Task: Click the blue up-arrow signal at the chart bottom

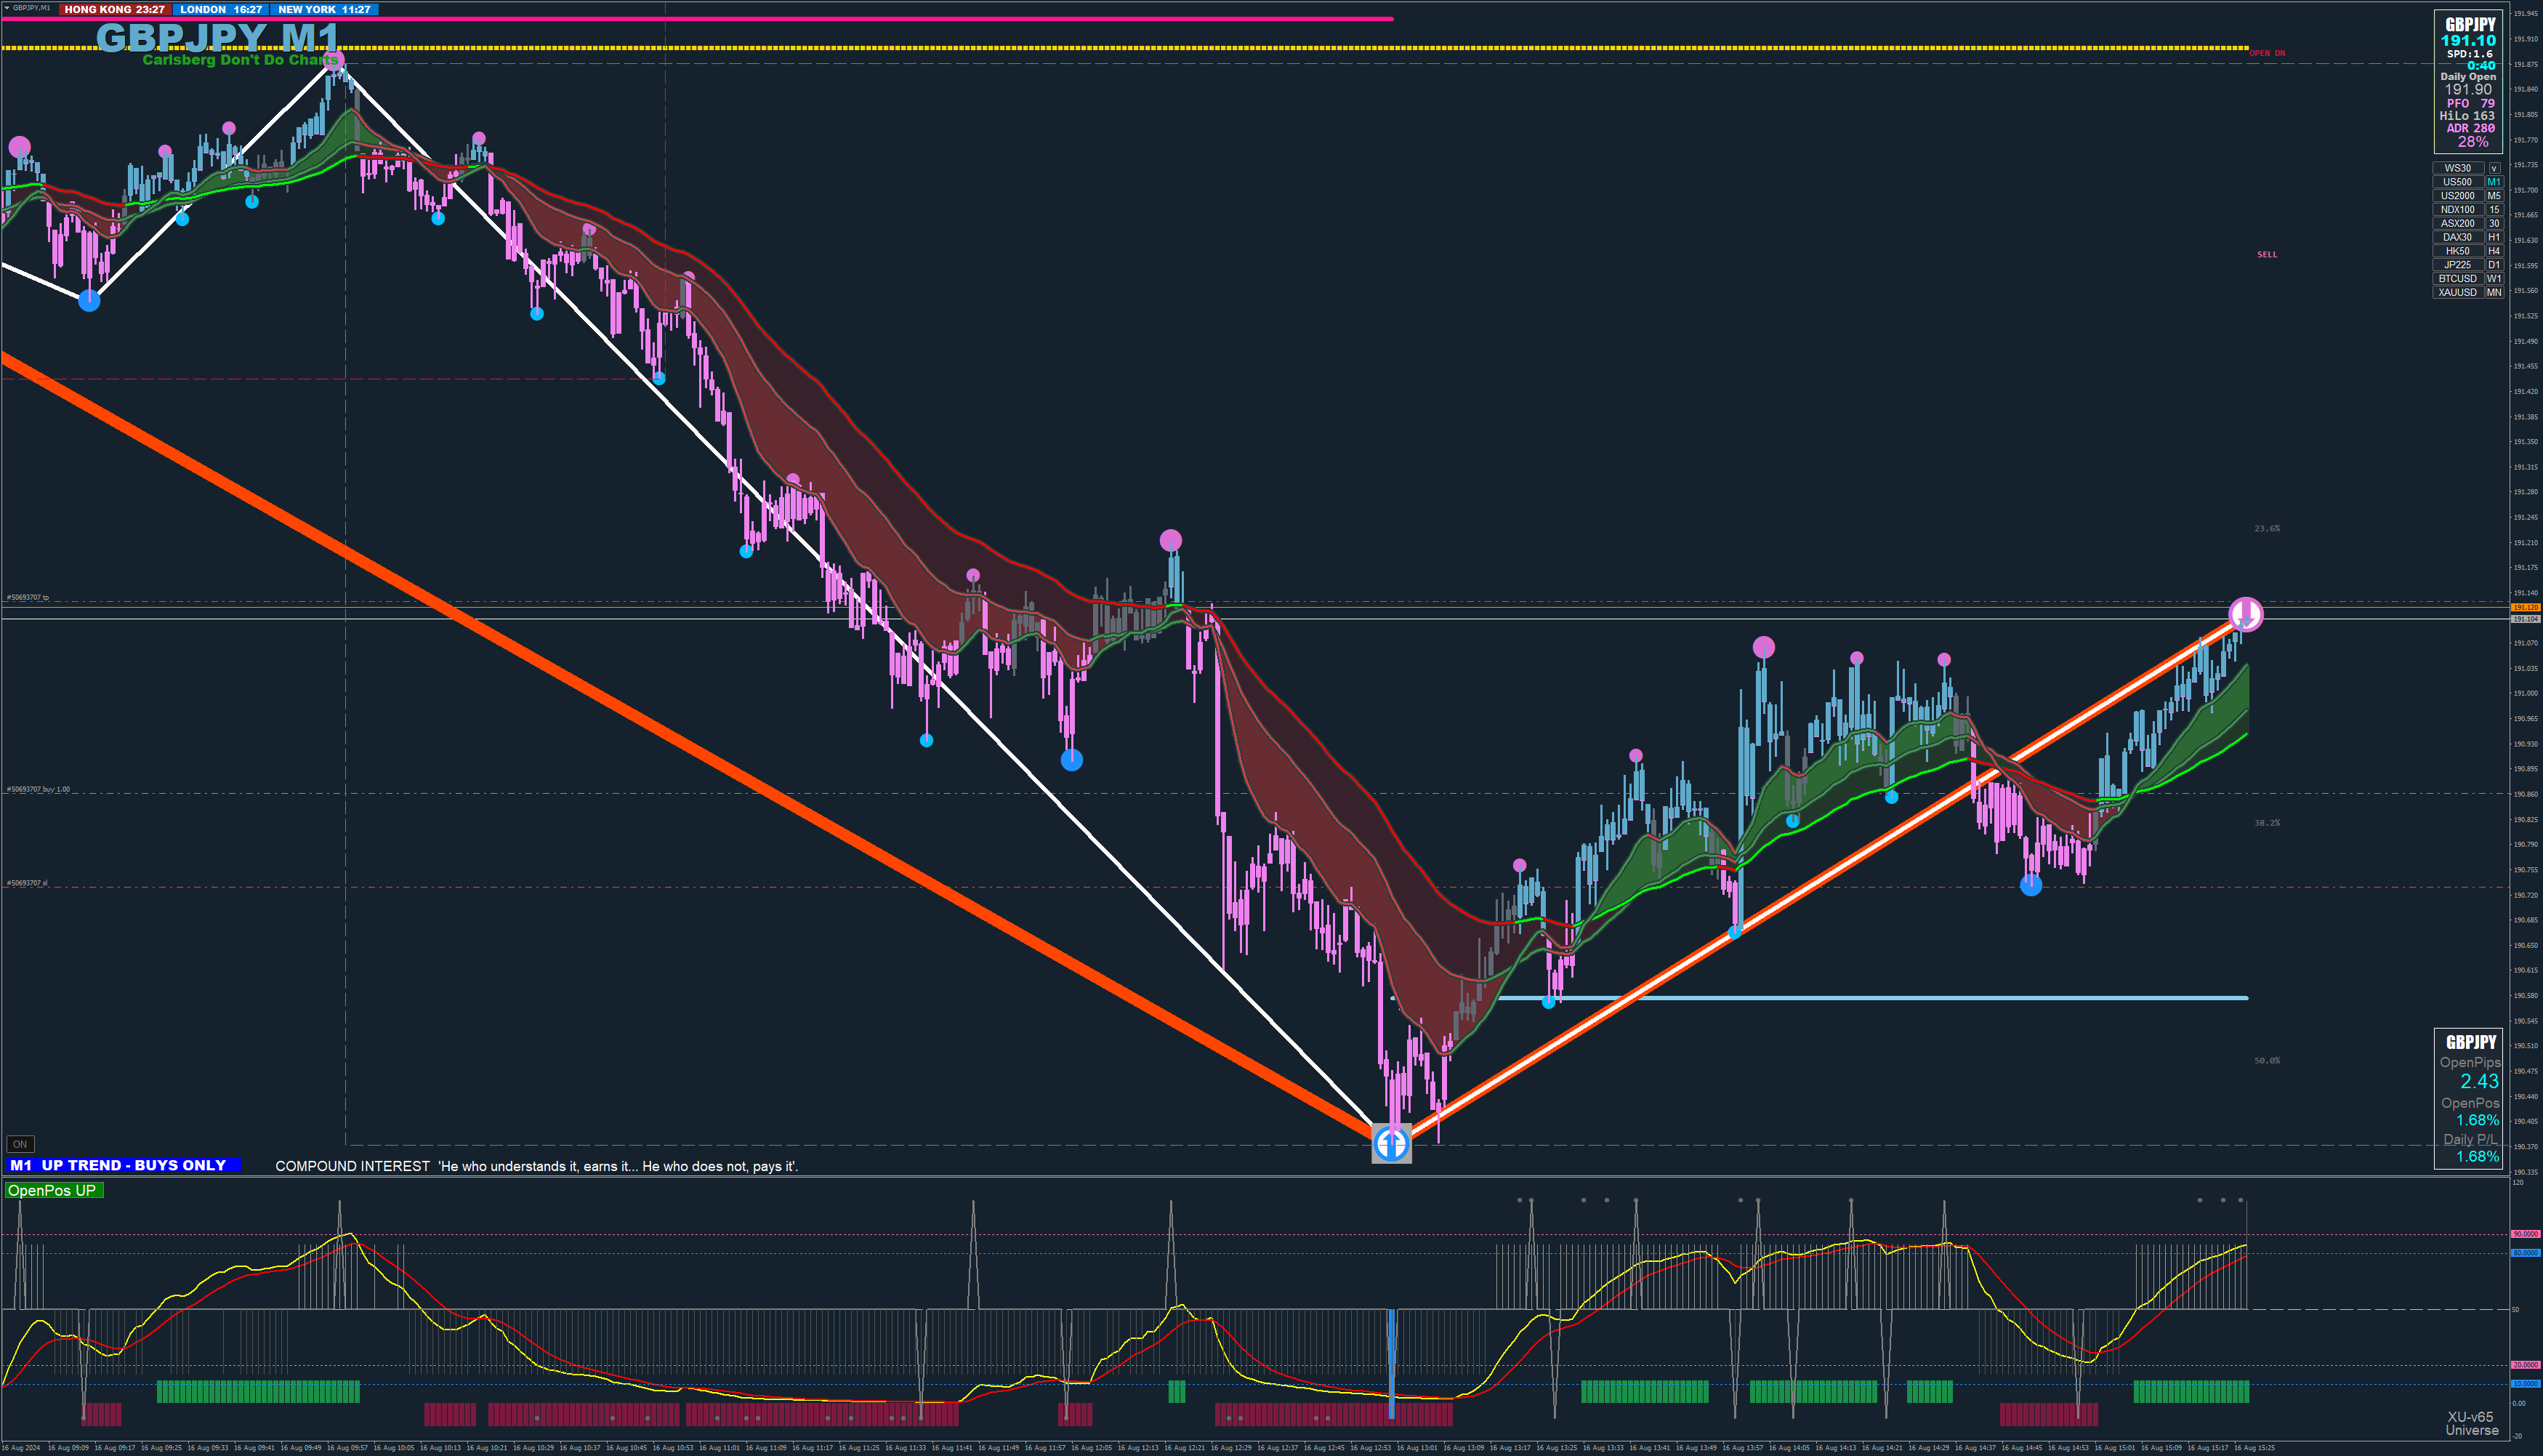Action: click(x=1392, y=1143)
